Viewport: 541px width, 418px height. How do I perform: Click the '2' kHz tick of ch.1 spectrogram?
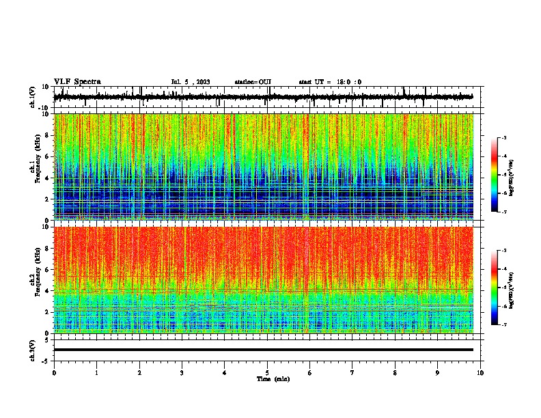47,199
